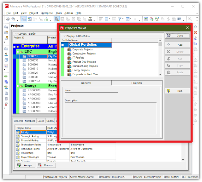202x182 pixels.
Task: Click the Remove button below project codes
Action: 46,165
